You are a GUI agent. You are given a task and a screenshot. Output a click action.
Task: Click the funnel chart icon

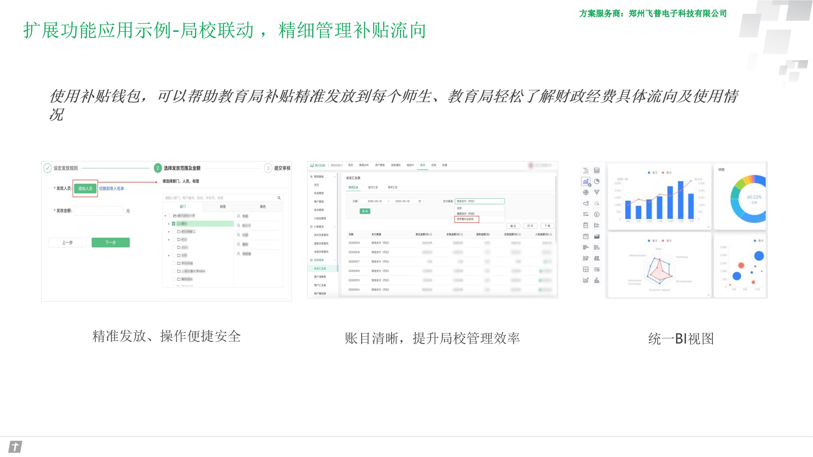pyautogui.click(x=596, y=192)
